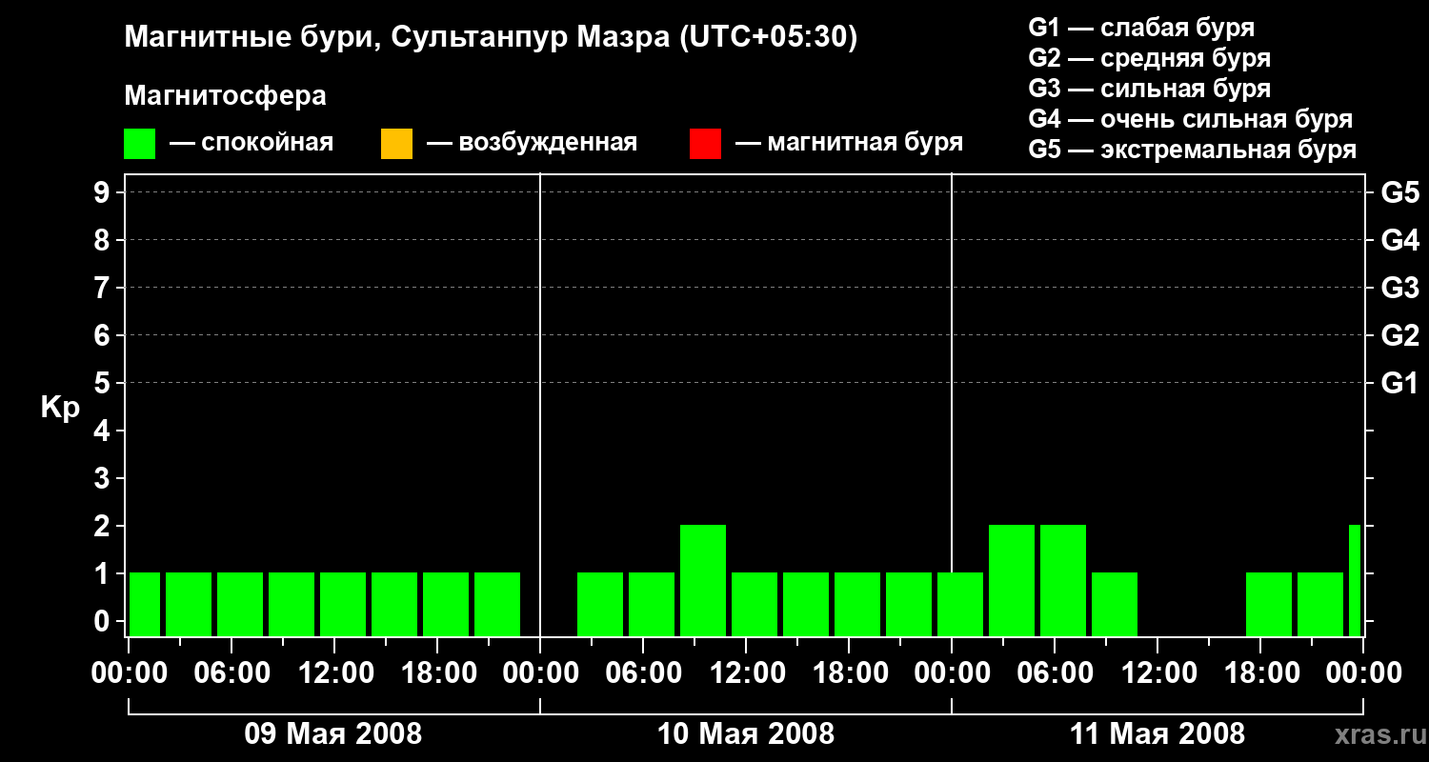Click the red 'магнитная буря' legend swatch

coord(705,144)
